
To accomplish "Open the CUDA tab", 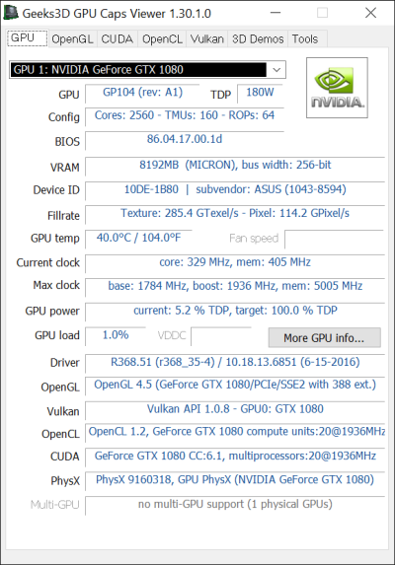I will point(118,38).
